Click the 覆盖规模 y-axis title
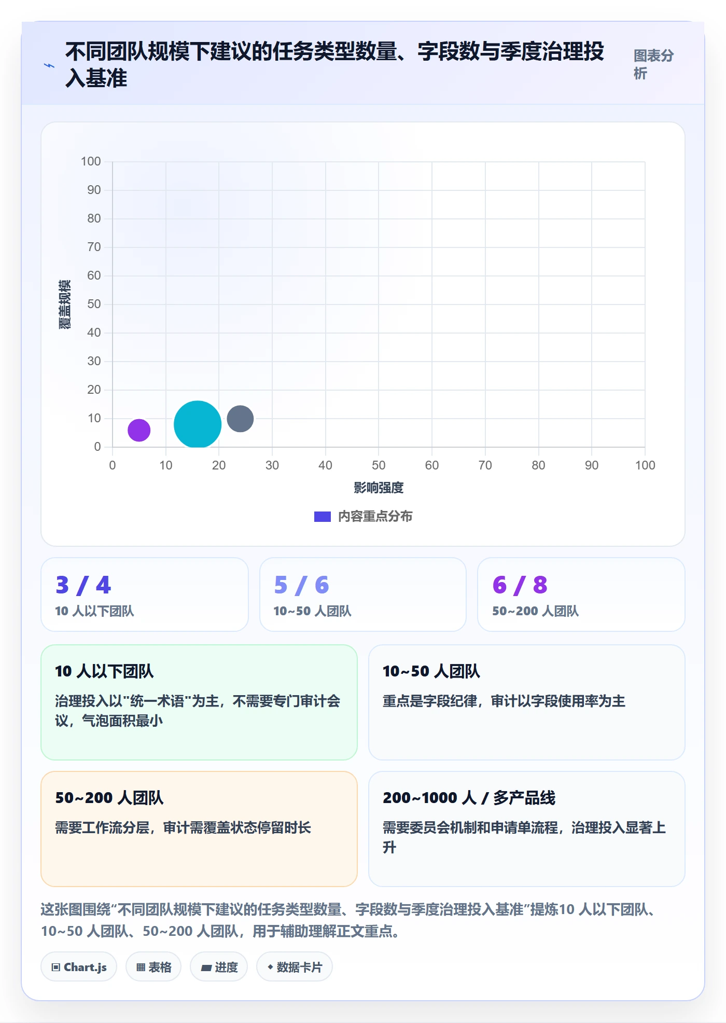This screenshot has height=1023, width=726. 65,305
